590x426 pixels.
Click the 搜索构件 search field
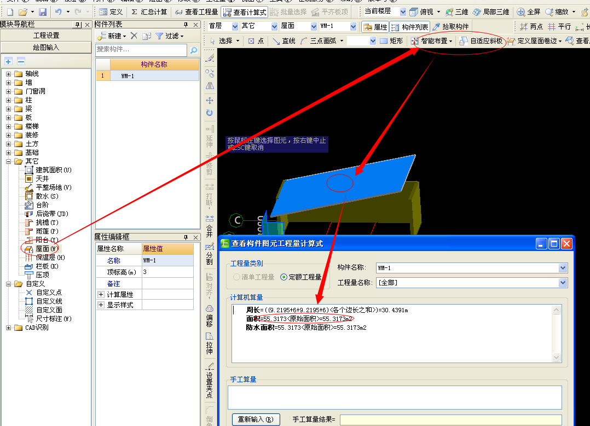point(141,50)
